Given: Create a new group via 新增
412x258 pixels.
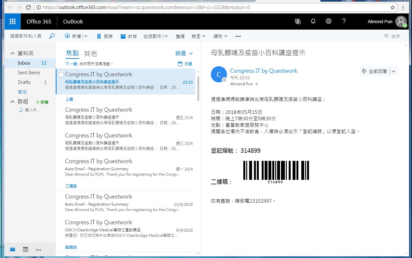Looking at the screenshot, I should [42, 102].
